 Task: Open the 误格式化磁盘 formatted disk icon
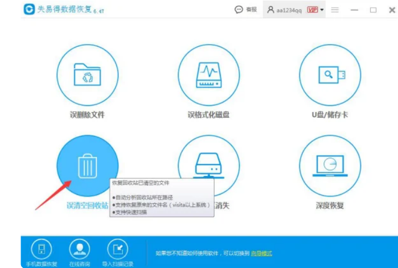tap(208, 75)
